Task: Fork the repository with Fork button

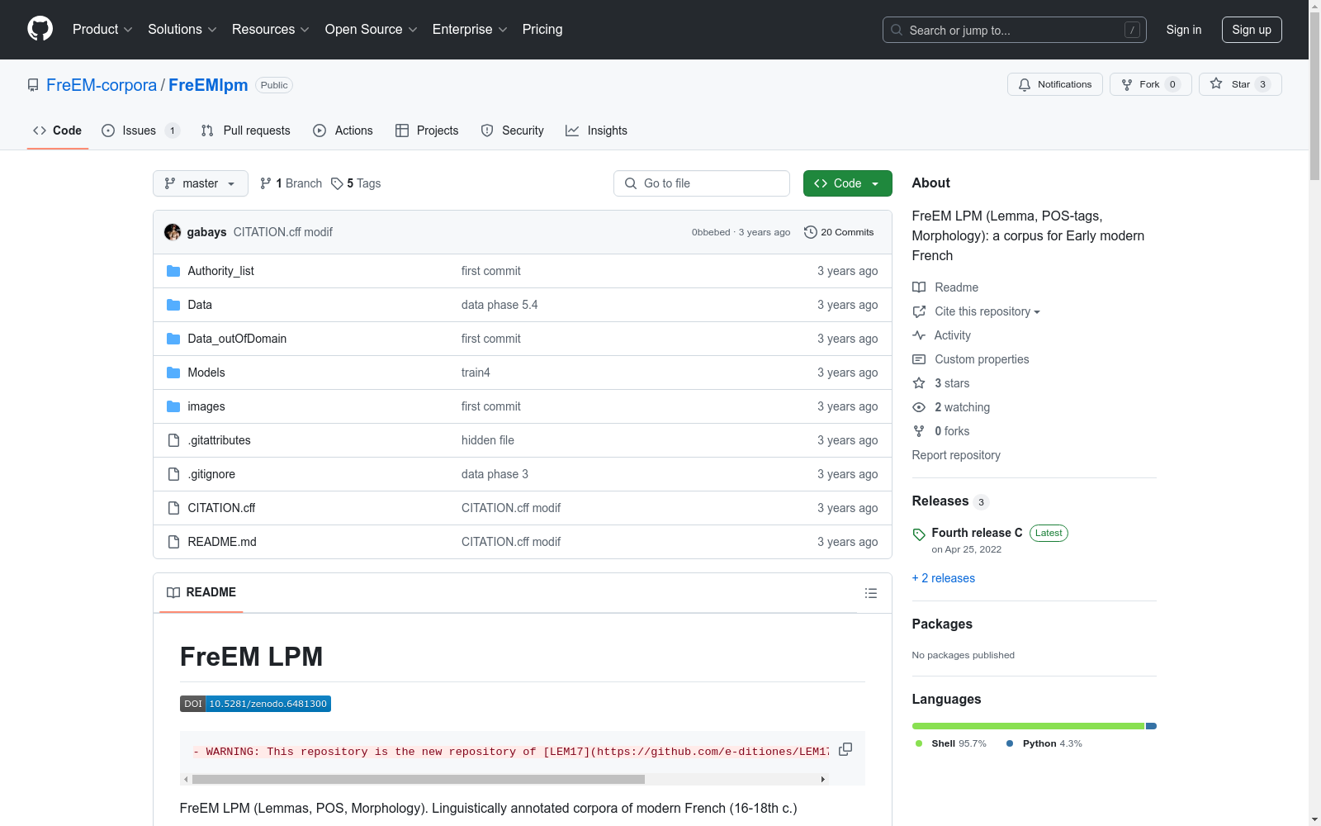Action: [x=1151, y=84]
